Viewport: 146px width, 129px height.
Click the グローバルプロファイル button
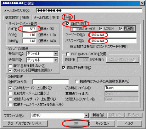click(25, 123)
